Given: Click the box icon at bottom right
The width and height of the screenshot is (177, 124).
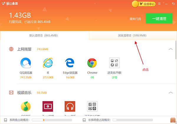Looking at the screenshot, I should pyautogui.click(x=173, y=120).
